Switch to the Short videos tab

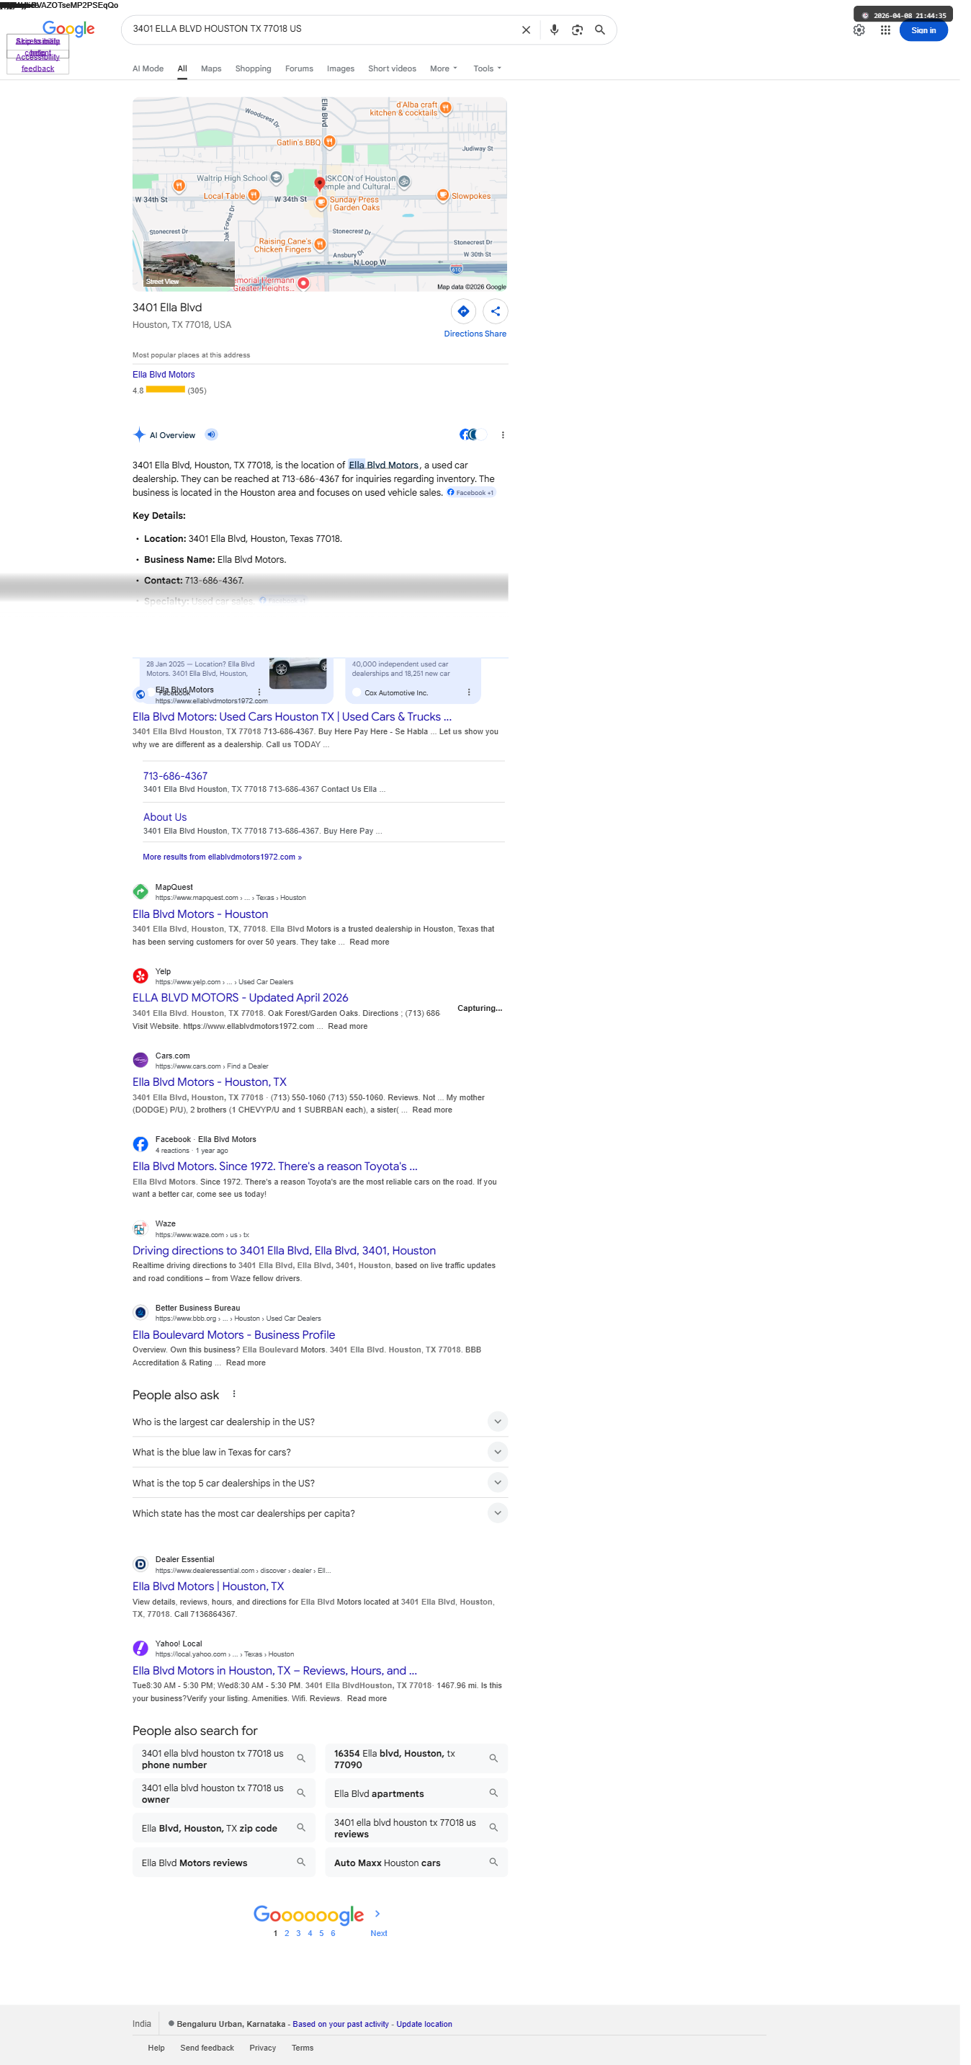coord(392,68)
